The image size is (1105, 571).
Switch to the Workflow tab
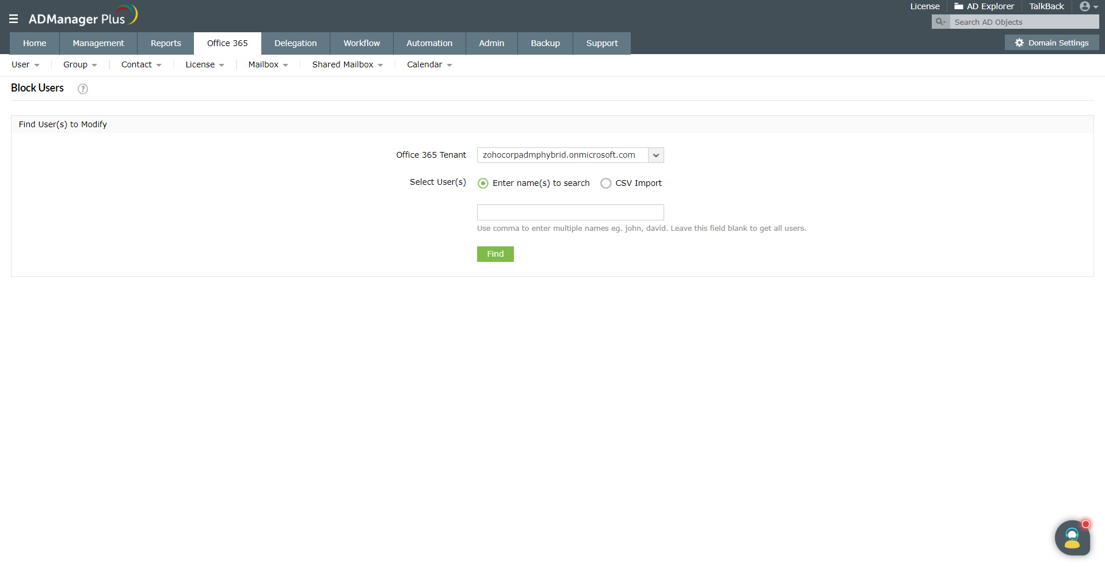pos(361,43)
